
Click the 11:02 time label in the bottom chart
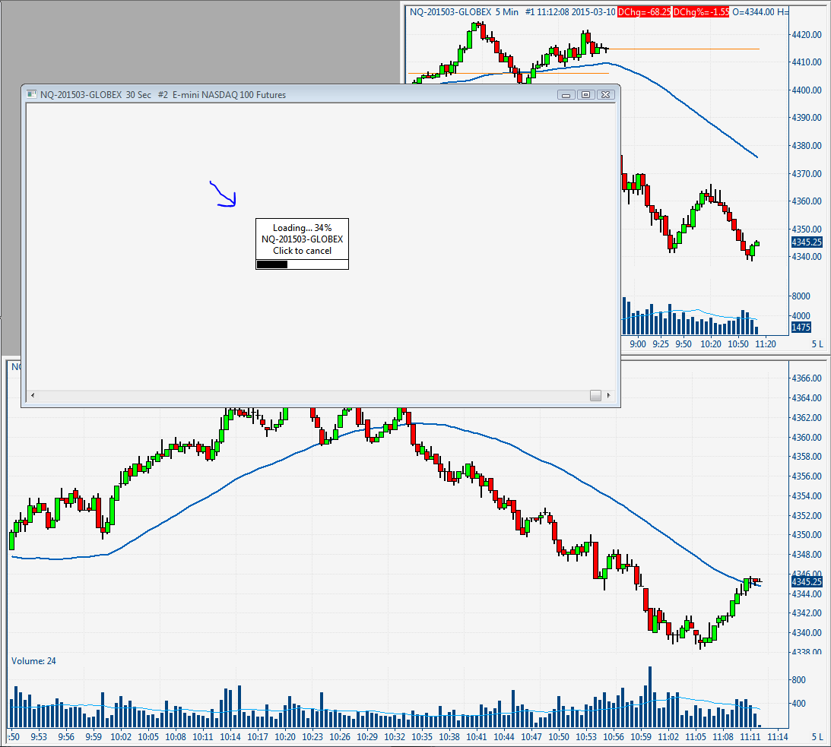(668, 737)
